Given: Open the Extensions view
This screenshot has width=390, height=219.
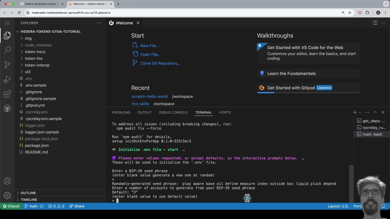Looking at the screenshot, I should (x=7, y=94).
